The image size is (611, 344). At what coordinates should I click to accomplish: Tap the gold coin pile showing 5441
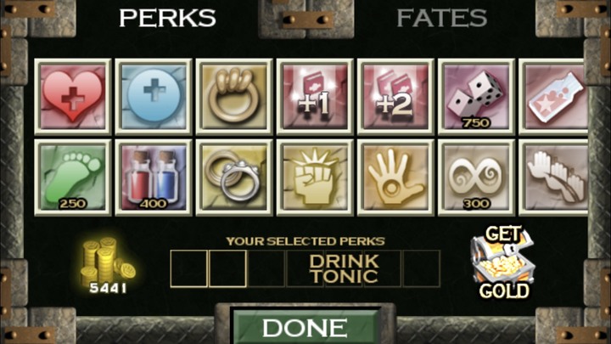click(108, 265)
